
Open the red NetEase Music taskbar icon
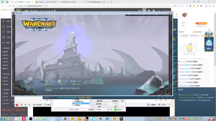(24, 119)
